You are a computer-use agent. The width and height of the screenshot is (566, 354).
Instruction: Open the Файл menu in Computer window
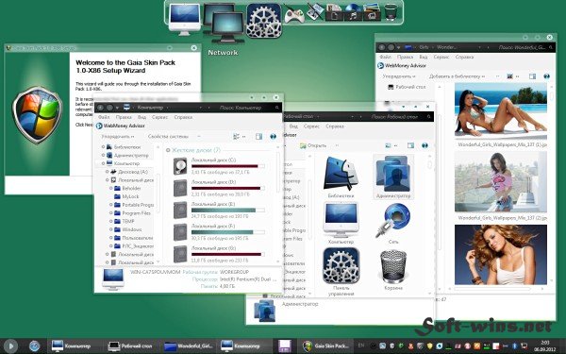pos(104,117)
